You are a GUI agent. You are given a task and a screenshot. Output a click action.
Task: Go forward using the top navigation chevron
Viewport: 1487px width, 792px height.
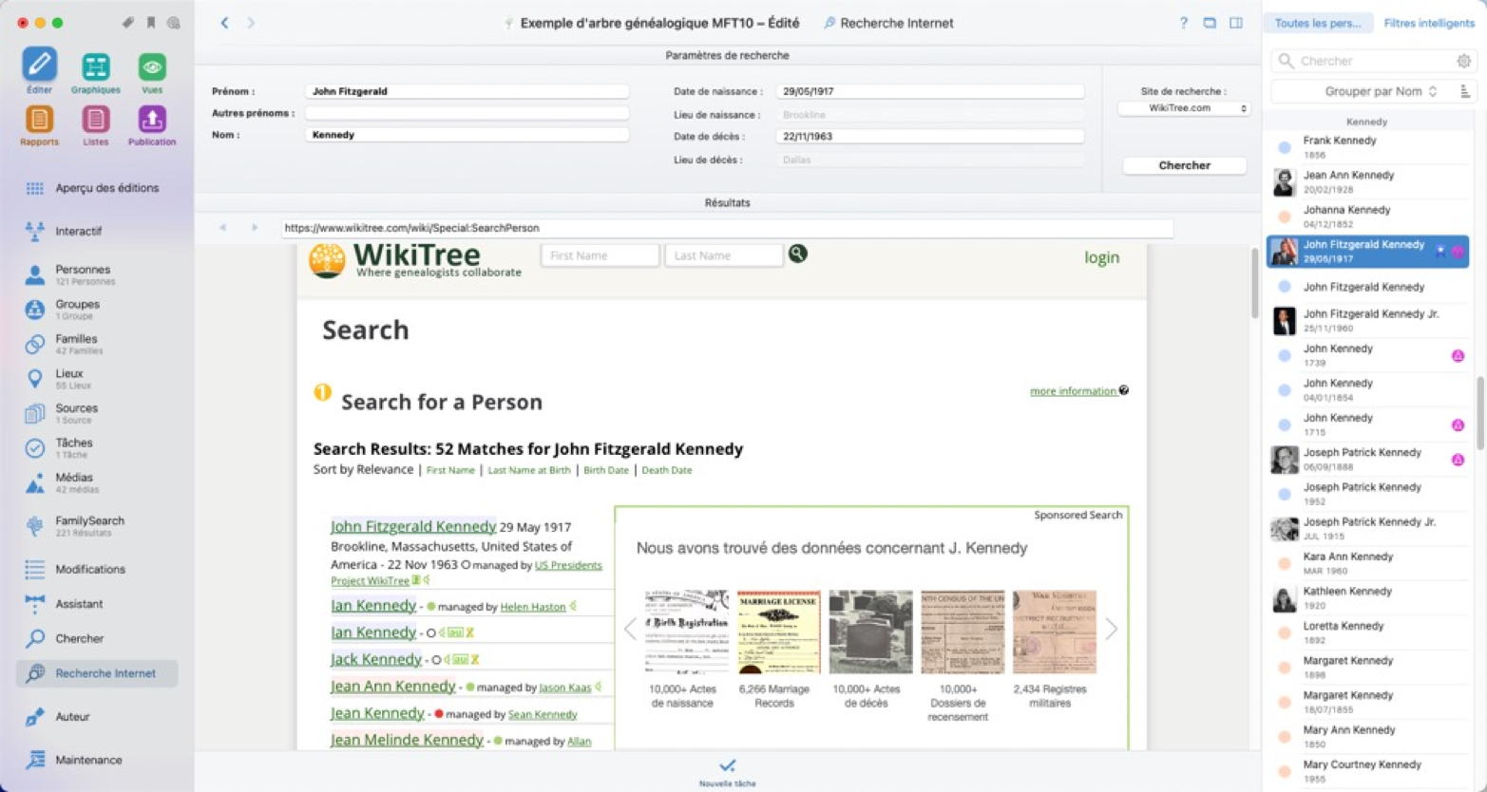click(251, 23)
